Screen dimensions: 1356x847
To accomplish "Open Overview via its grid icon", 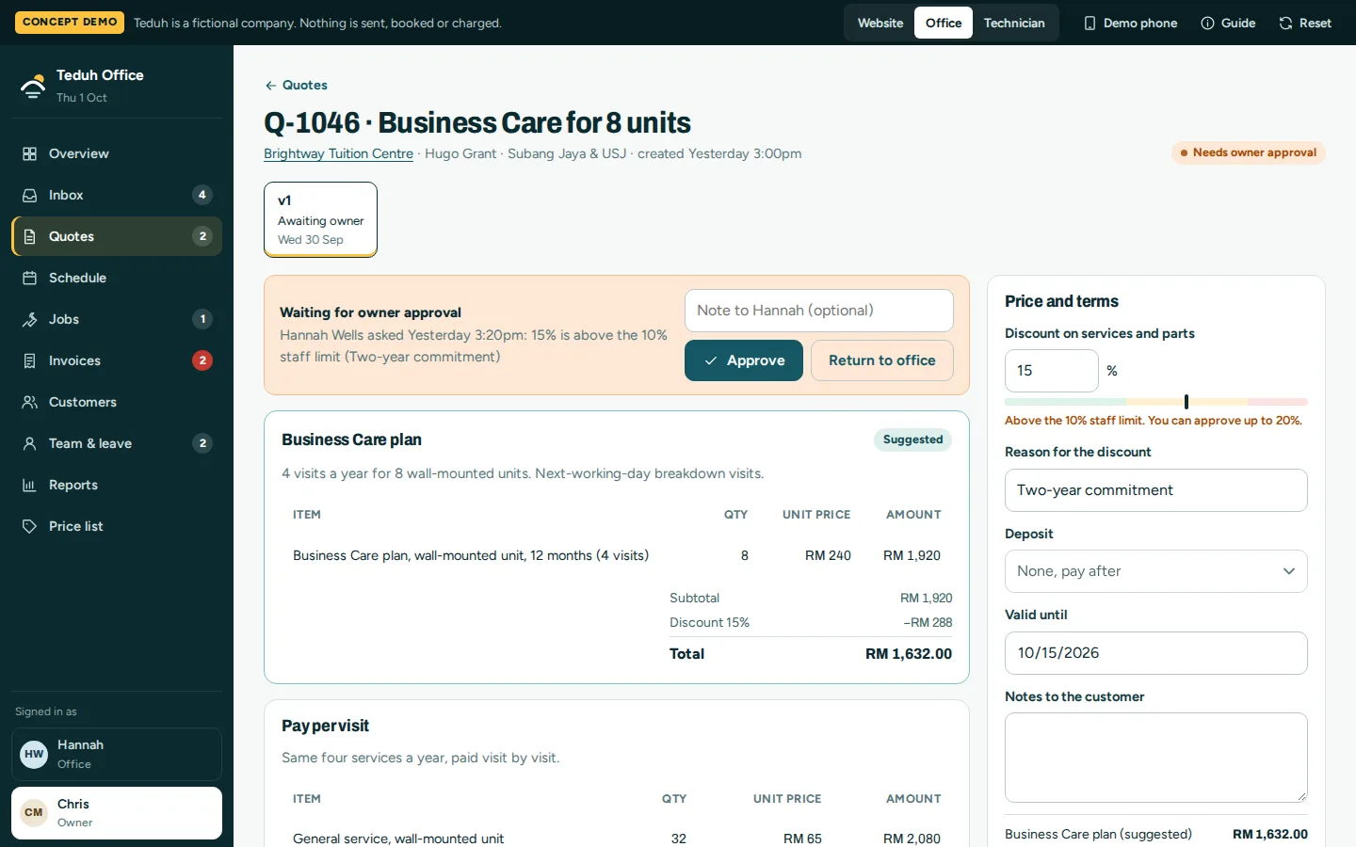I will click(29, 153).
